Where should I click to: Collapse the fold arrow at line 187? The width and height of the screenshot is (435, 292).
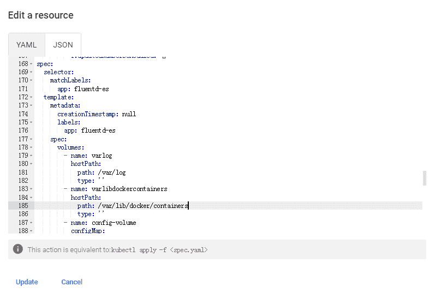pyautogui.click(x=31, y=223)
